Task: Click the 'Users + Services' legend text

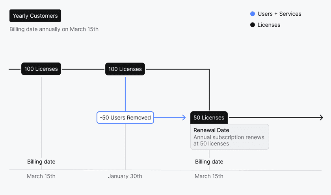Action: pyautogui.click(x=279, y=14)
